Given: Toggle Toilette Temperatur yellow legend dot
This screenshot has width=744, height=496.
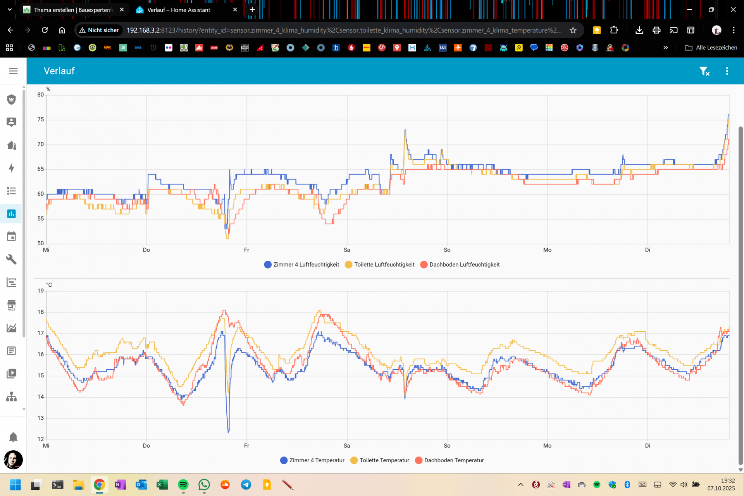Looking at the screenshot, I should (x=354, y=460).
